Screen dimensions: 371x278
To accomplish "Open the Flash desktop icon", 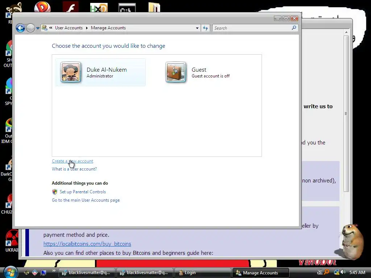I will pyautogui.click(x=71, y=7).
